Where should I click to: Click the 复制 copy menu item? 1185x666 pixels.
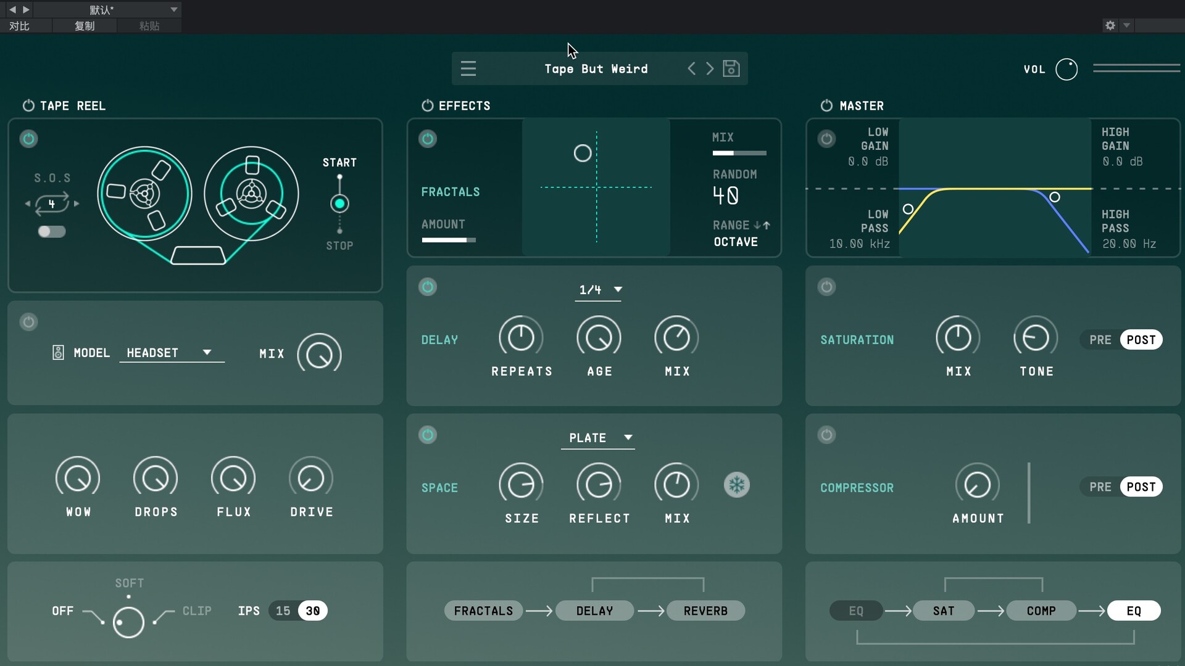[85, 26]
